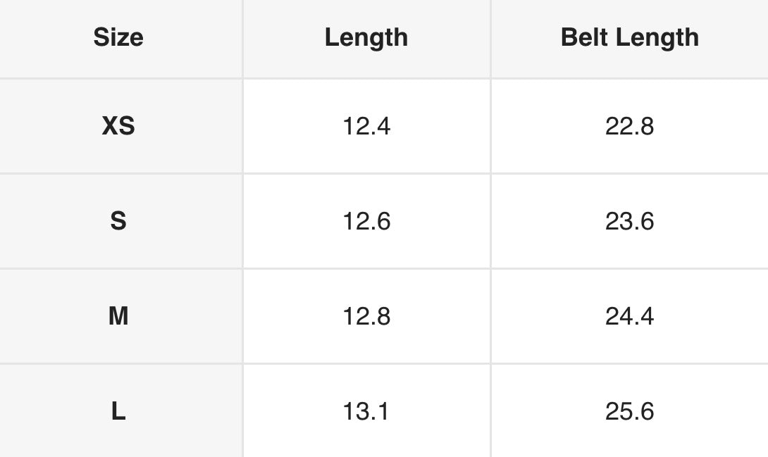
Task: Click the M row Belt Length cell
Action: click(x=629, y=315)
